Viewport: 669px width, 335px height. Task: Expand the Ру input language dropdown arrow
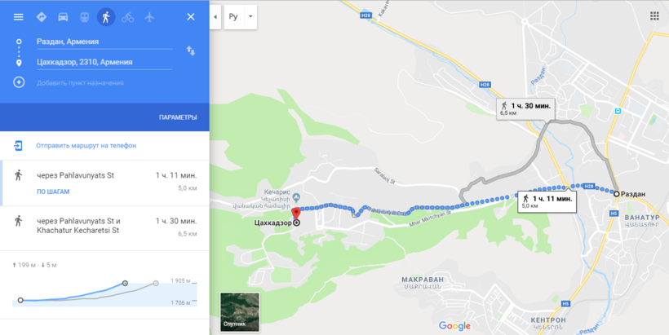[250, 17]
